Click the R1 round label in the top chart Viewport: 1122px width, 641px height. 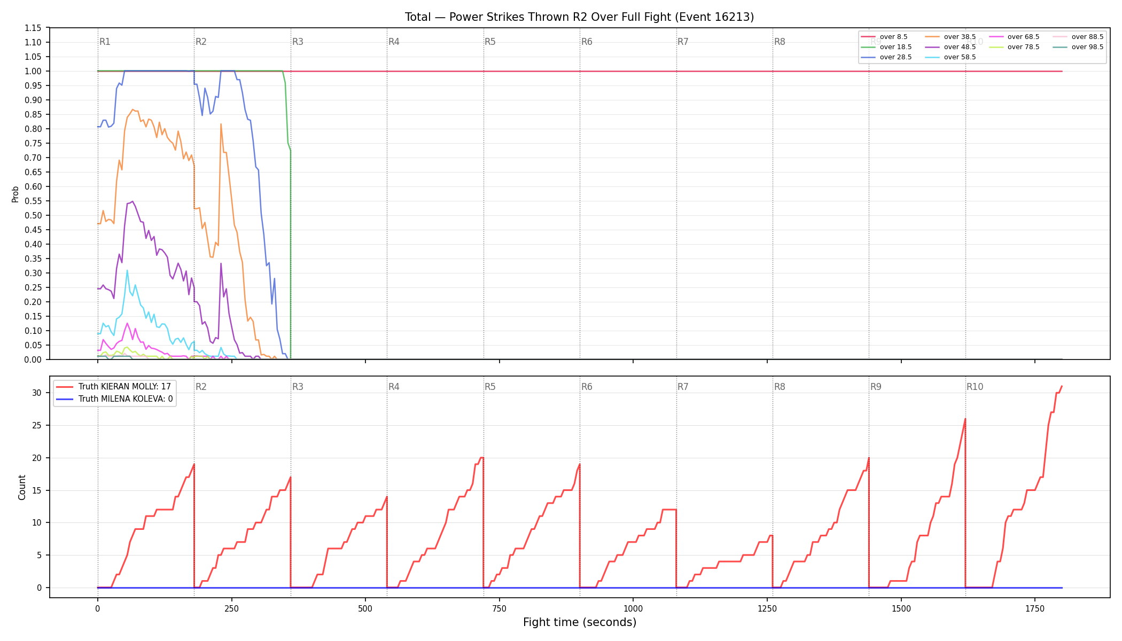(x=105, y=42)
